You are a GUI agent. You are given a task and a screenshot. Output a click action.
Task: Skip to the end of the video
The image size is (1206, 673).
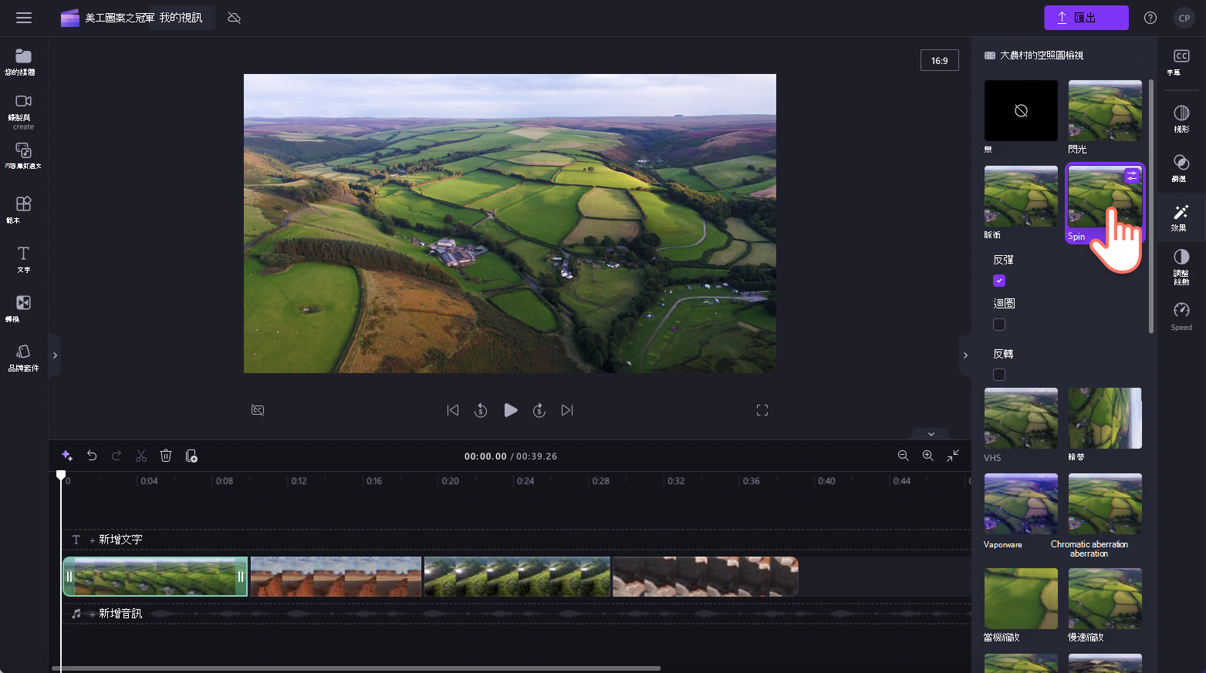(x=567, y=410)
